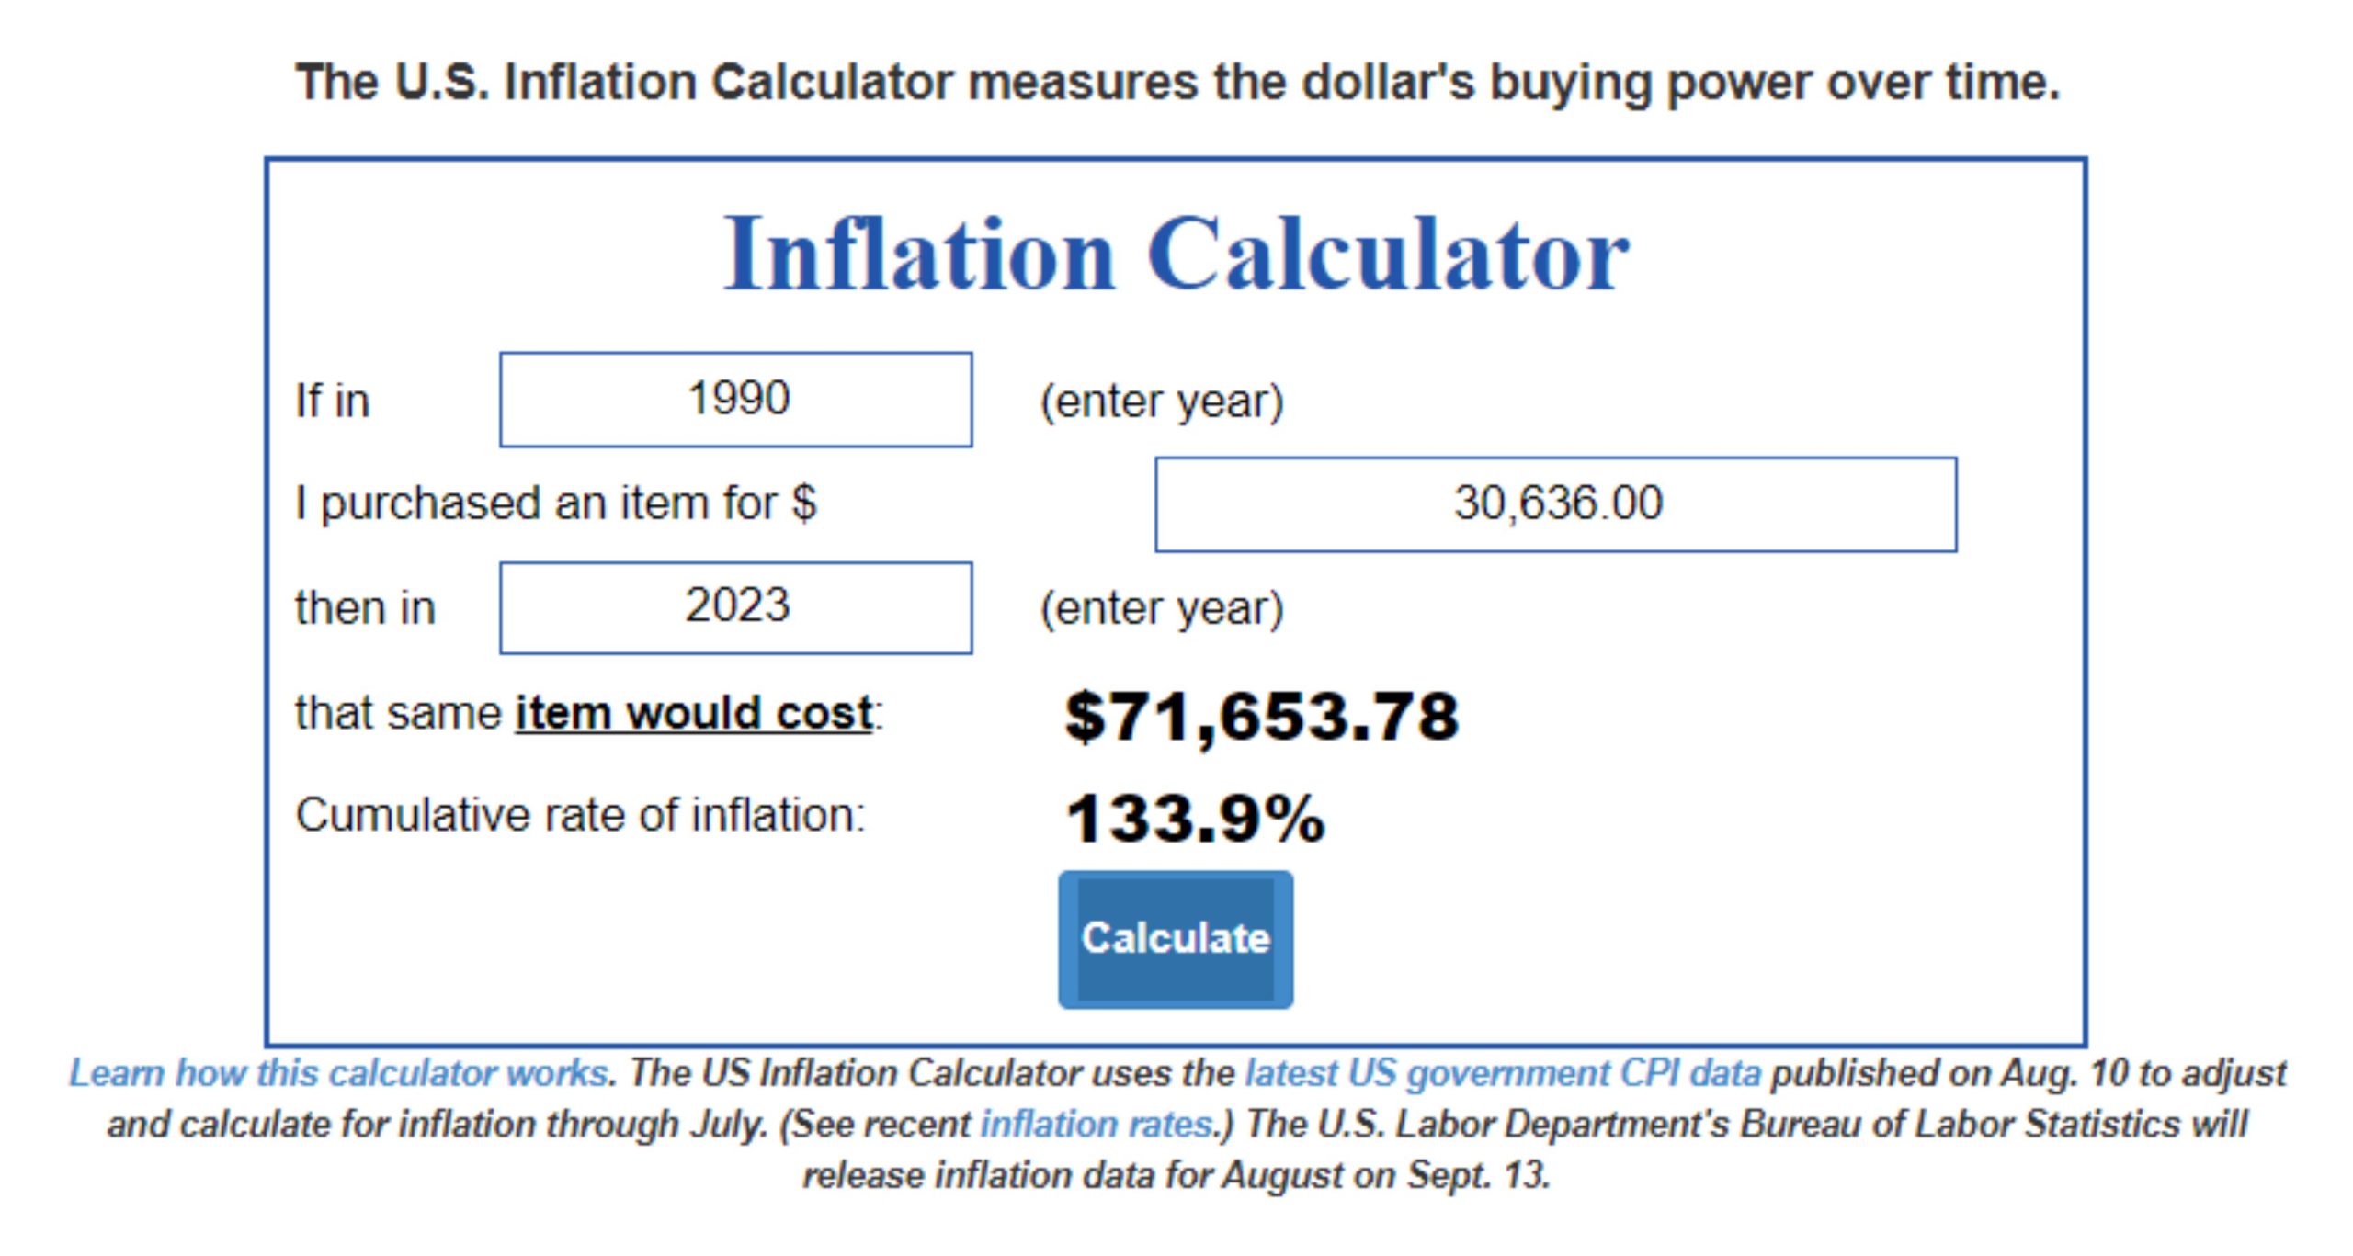Select the $71,653.78 result value
This screenshot has height=1256, width=2353.
pos(1260,717)
